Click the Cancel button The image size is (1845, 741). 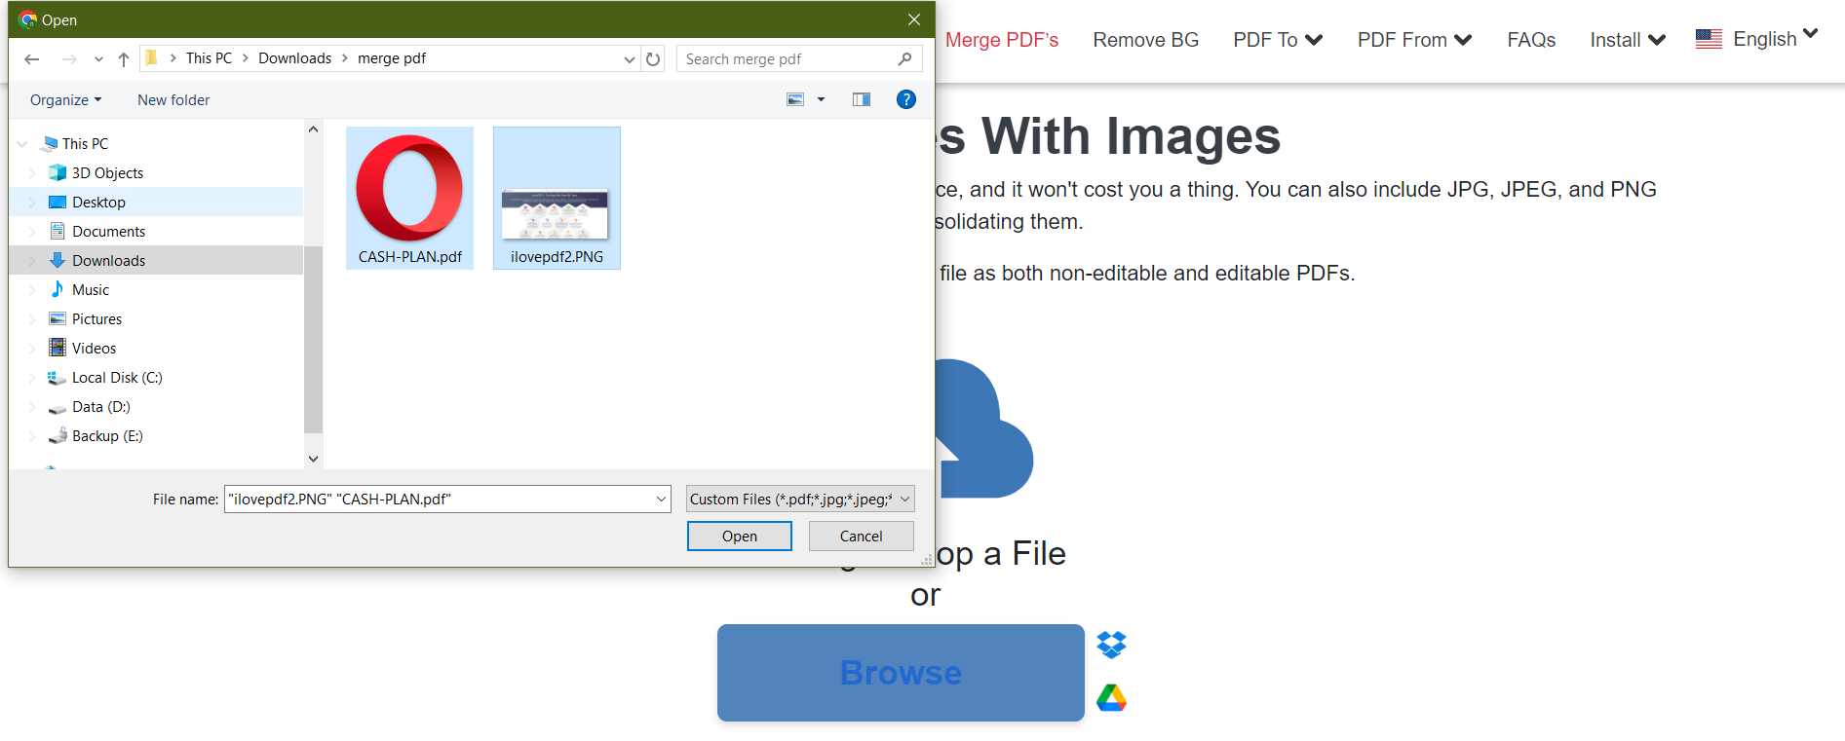tap(862, 537)
